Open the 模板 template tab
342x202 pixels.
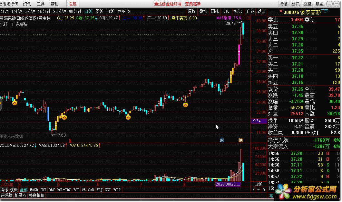point(14,190)
